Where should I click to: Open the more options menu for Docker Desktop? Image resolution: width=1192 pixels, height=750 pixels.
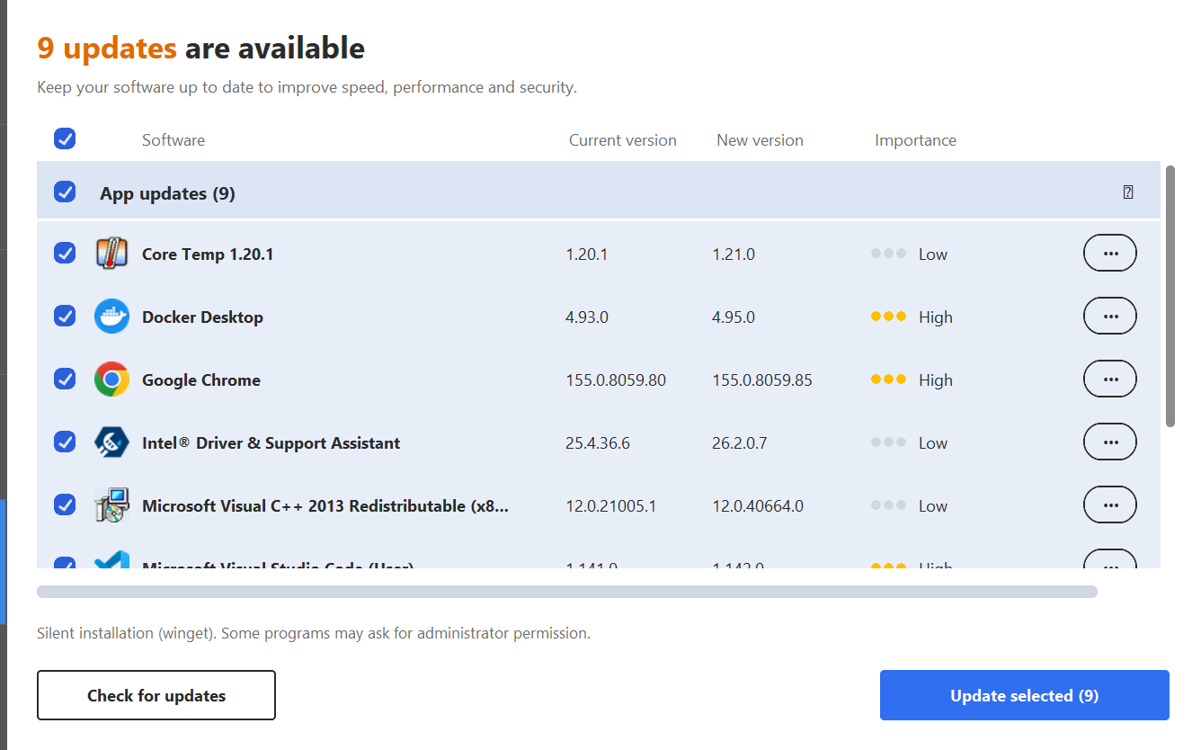click(1110, 316)
